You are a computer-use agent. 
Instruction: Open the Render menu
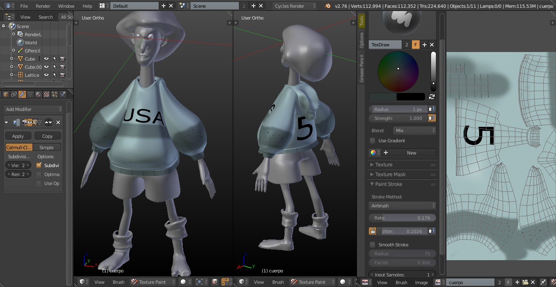(43, 6)
